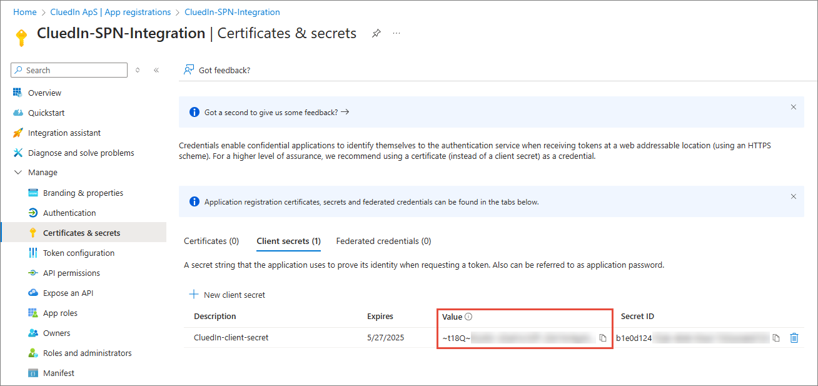Delete the CluedIn-client-secret entry
The width and height of the screenshot is (818, 386).
[794, 338]
